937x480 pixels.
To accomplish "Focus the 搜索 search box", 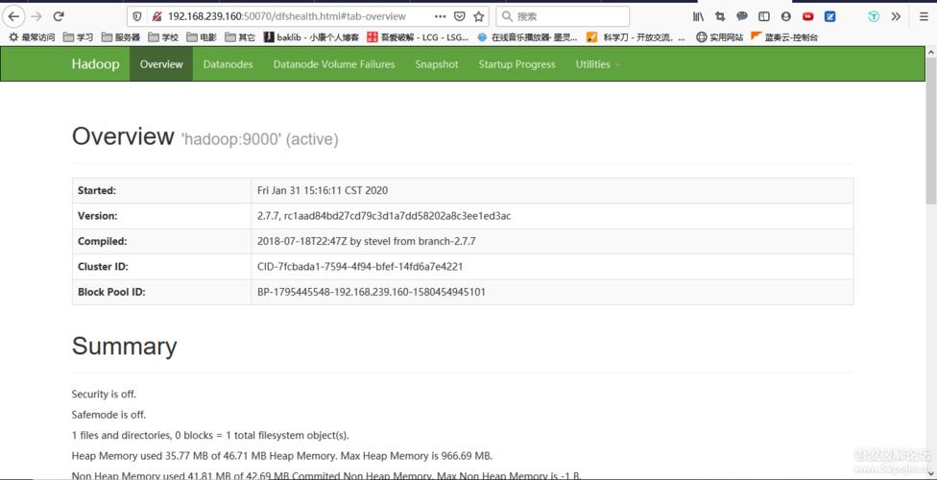I will click(x=563, y=16).
